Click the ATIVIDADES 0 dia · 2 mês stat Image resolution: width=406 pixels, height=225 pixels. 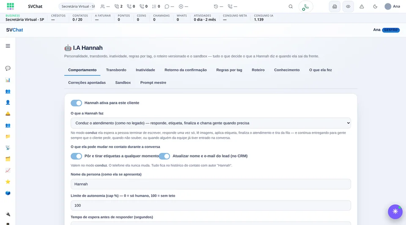pos(205,18)
